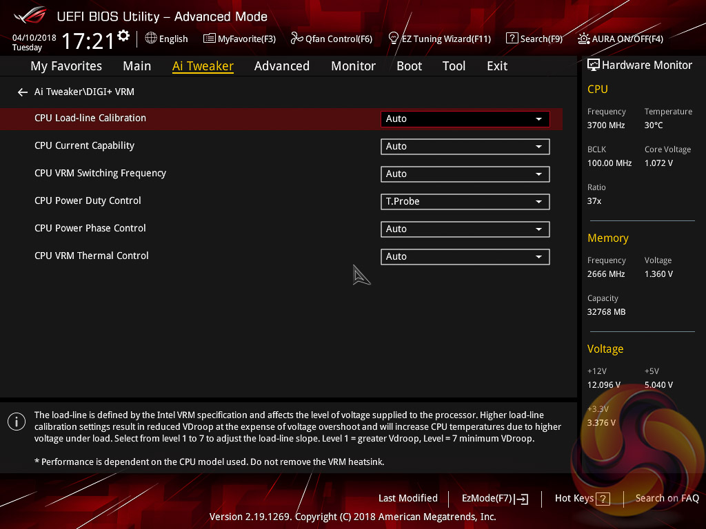Click the CPU frequency value 3700 MHz
Screen dimensions: 706x529
(606, 125)
